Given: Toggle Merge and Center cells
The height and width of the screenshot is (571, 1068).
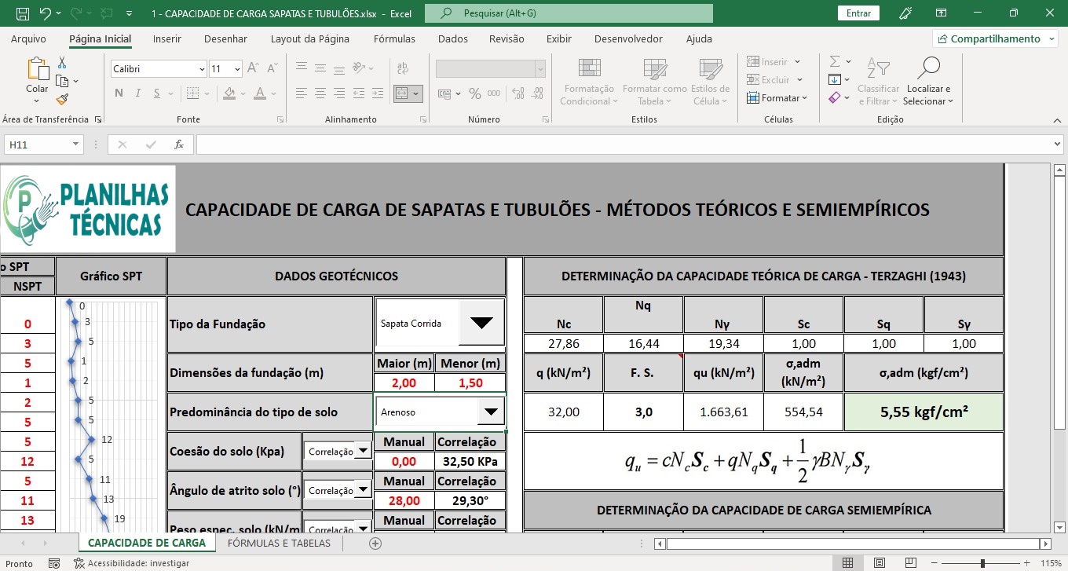Looking at the screenshot, I should click(x=401, y=93).
